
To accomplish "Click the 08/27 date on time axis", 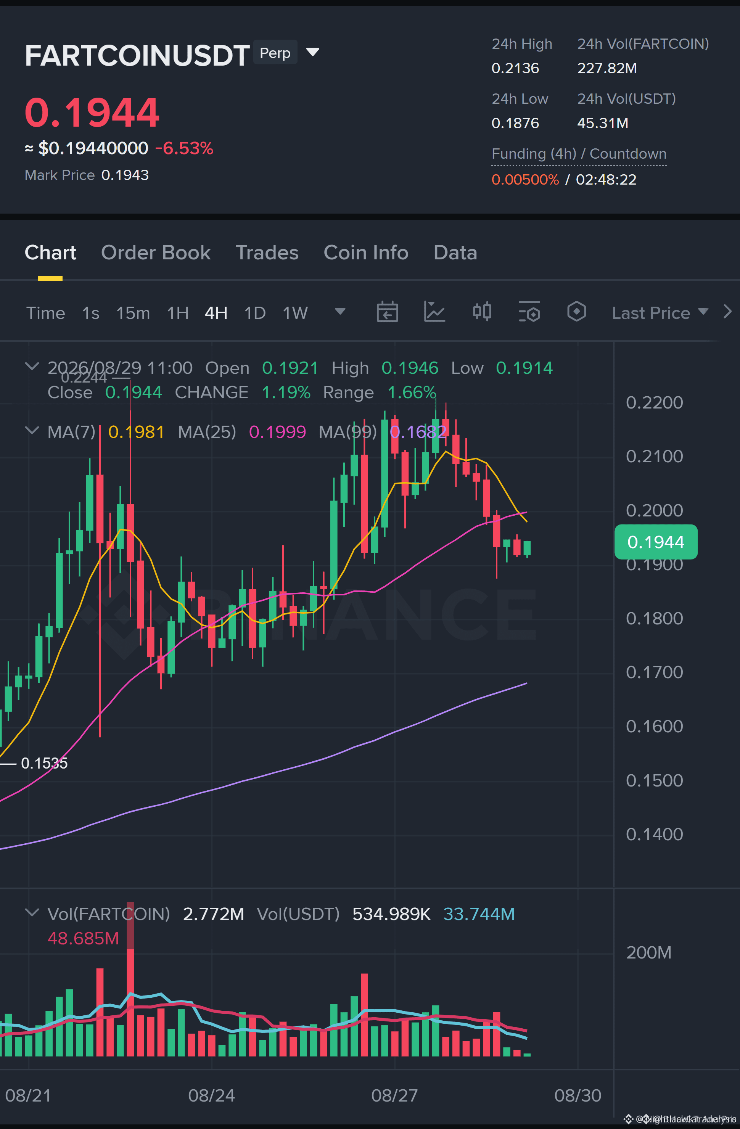I will pos(394,1095).
